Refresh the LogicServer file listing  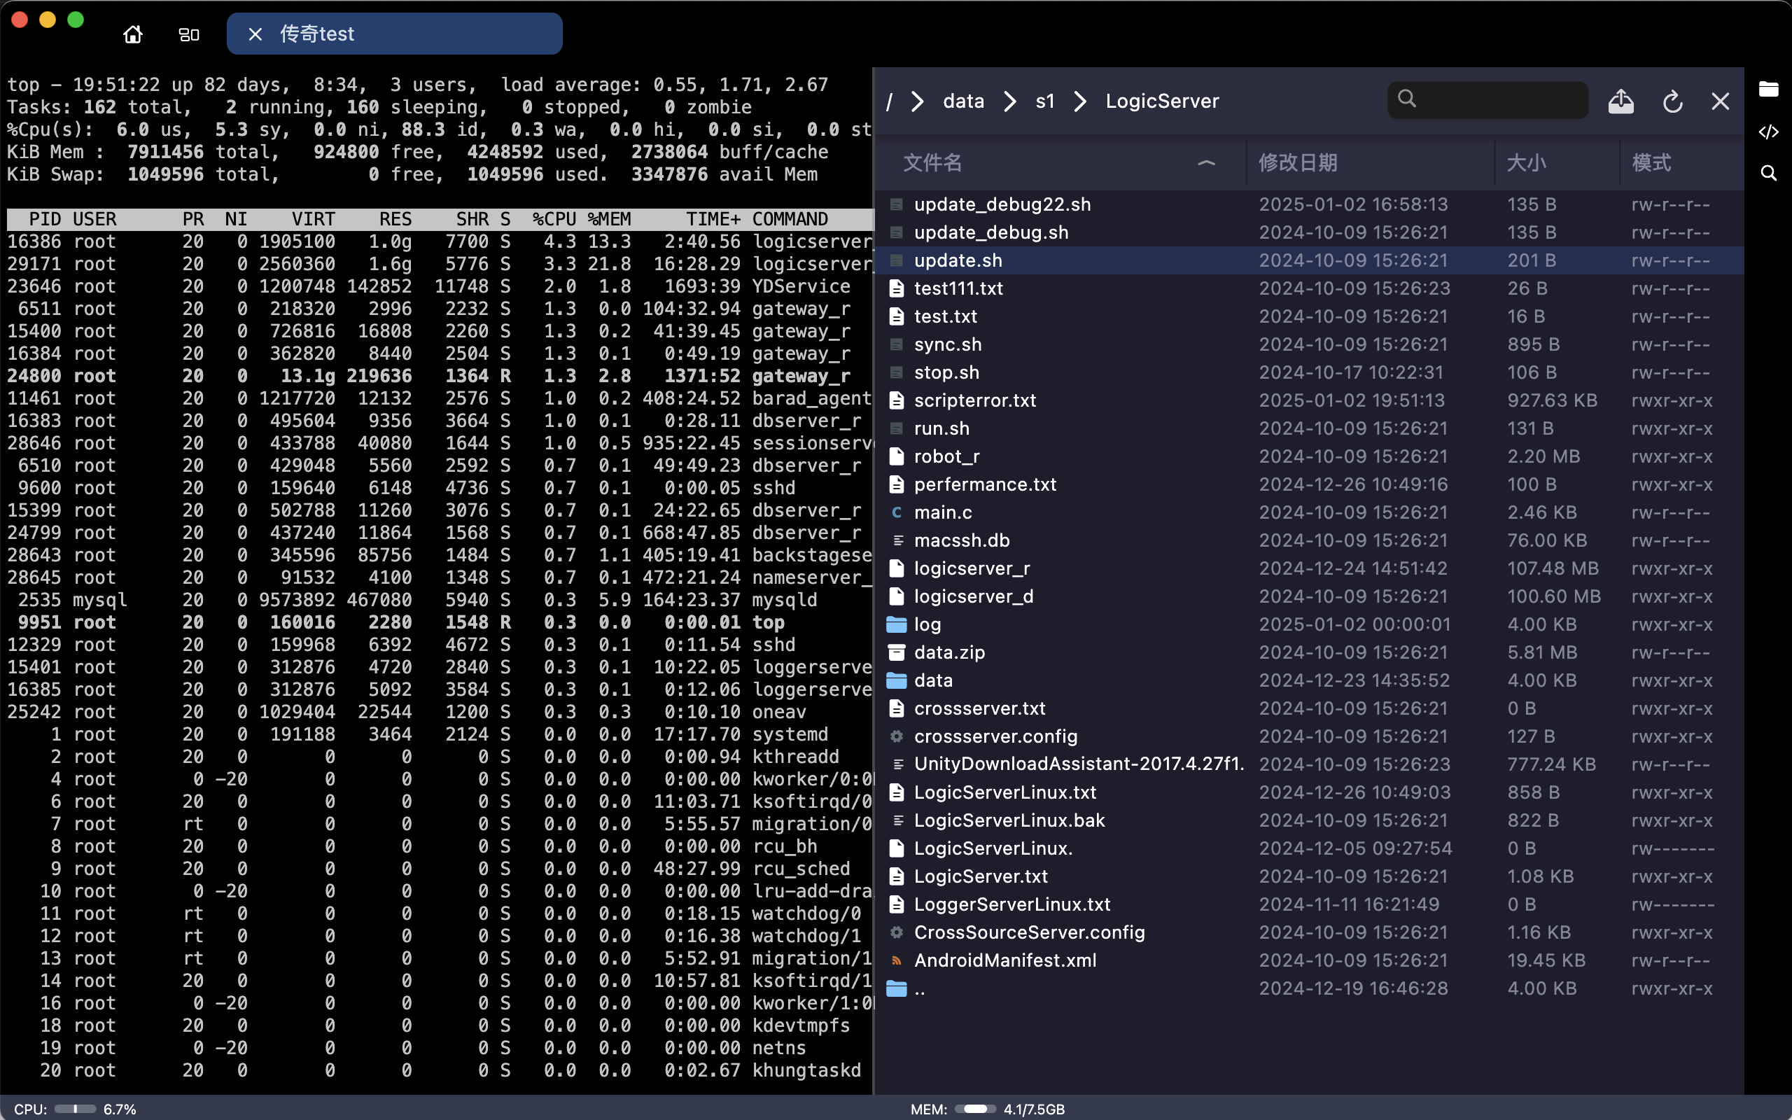[1672, 101]
